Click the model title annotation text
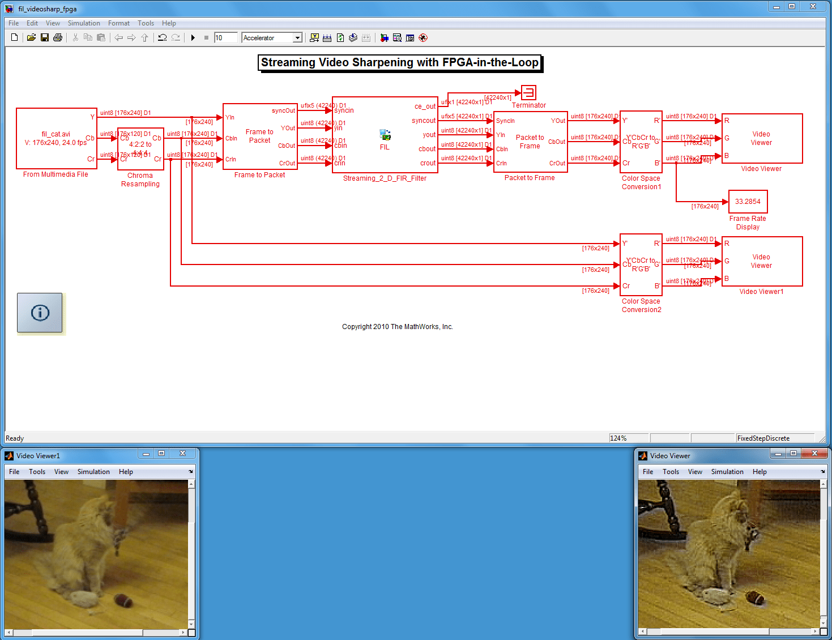 400,62
